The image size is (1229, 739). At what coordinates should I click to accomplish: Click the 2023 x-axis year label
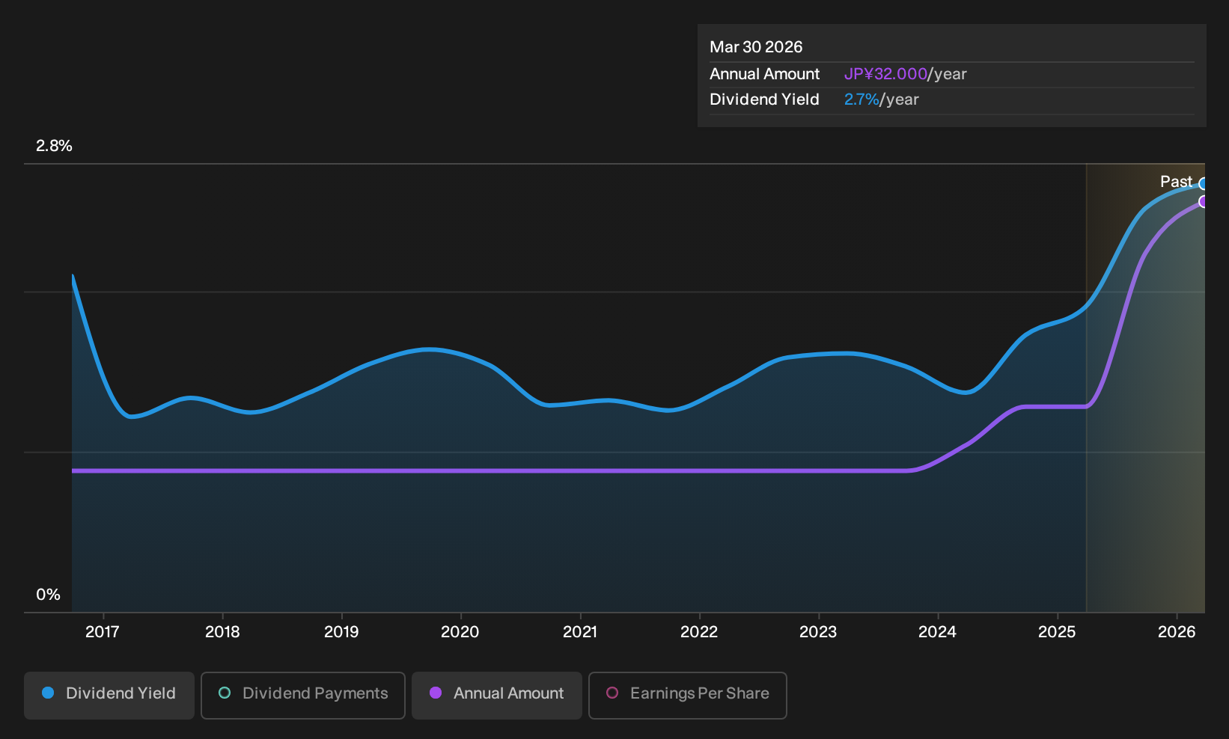pos(818,632)
